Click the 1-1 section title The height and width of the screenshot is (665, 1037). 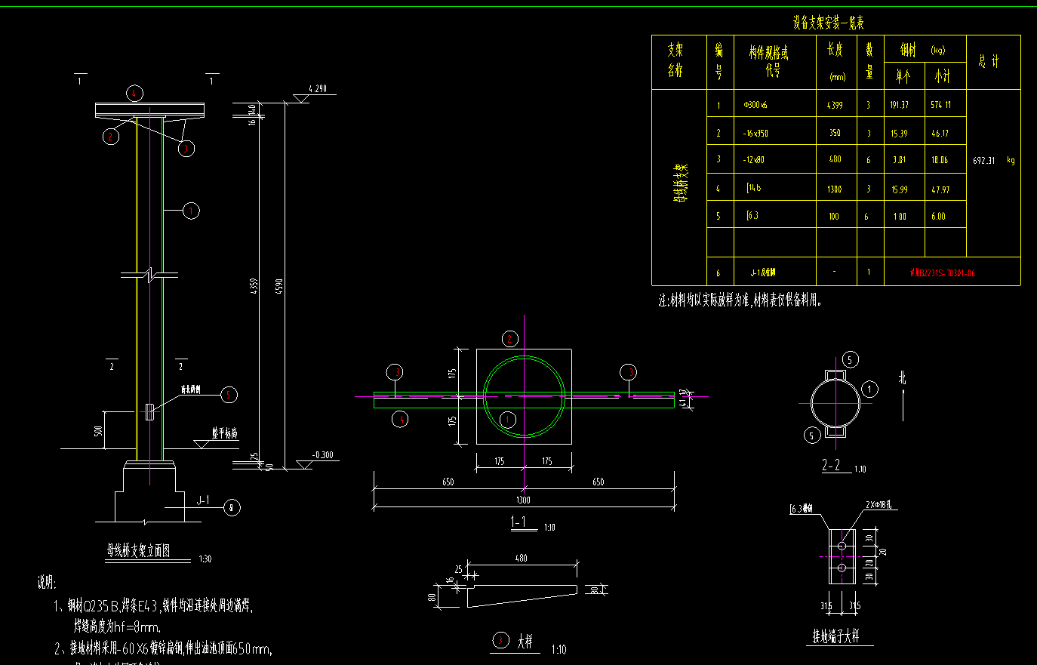pos(518,522)
